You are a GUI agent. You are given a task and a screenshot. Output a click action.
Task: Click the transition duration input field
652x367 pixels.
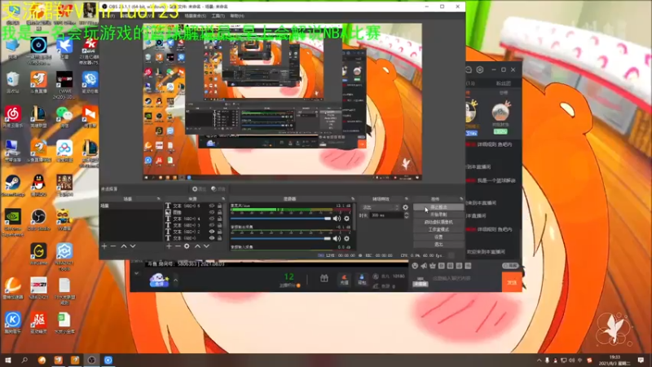(x=386, y=215)
